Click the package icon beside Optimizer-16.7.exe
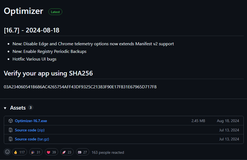The image size is (247, 160). point(11,121)
